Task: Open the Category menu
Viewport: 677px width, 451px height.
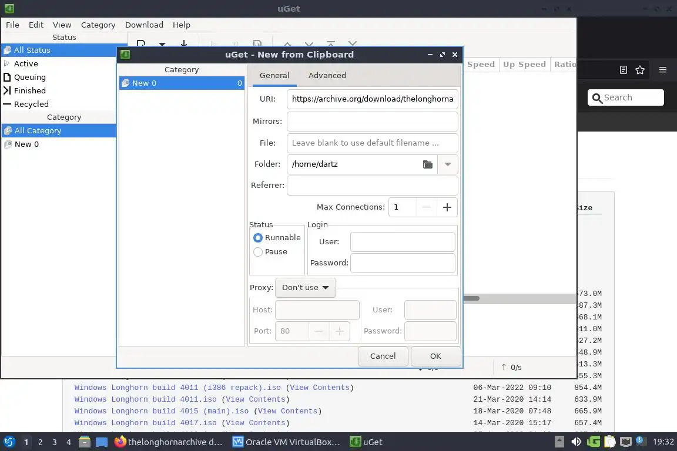Action: coord(98,25)
